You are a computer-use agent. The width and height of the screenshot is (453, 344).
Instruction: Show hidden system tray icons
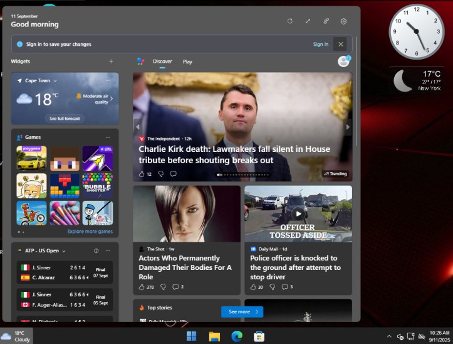[x=389, y=336]
